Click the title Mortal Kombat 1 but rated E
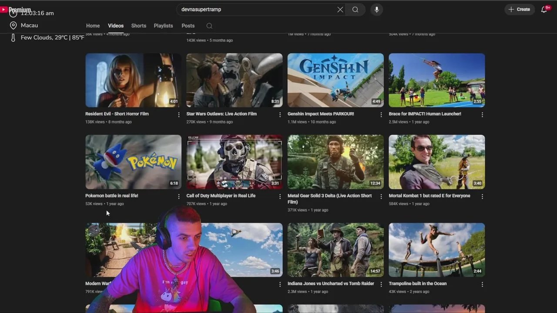The image size is (557, 313). [429, 196]
